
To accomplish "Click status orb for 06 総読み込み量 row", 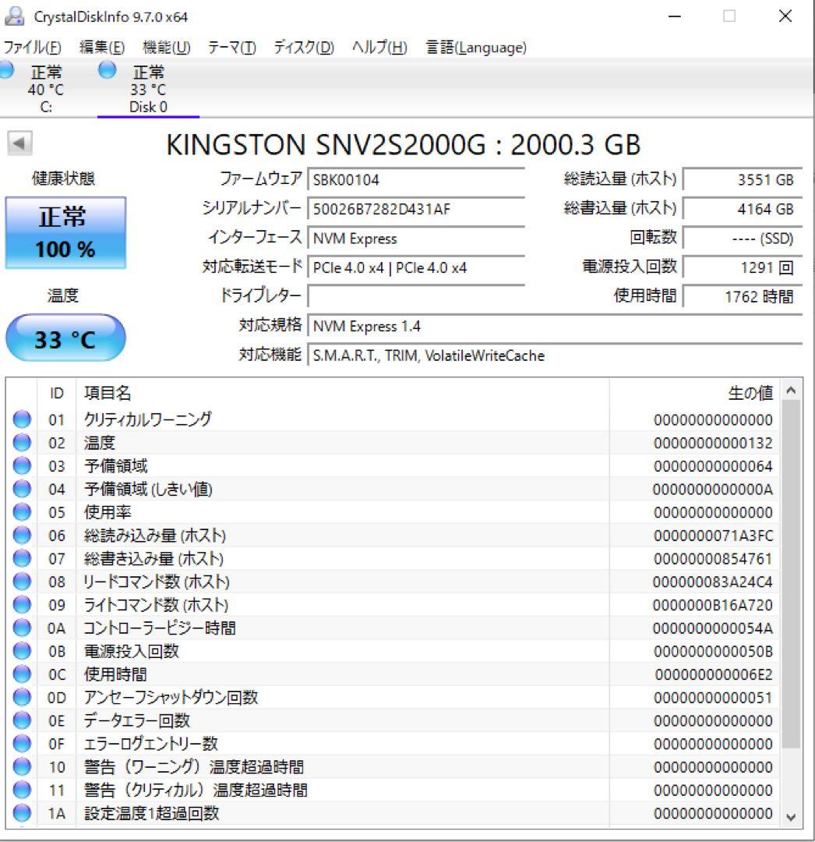I will (x=22, y=535).
